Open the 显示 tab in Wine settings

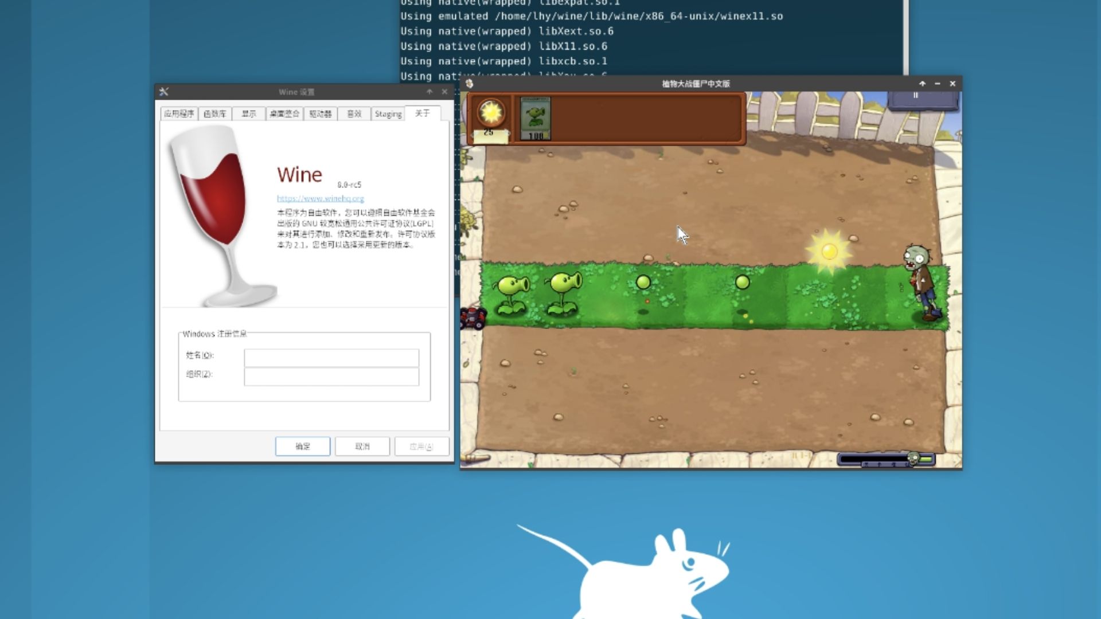249,114
